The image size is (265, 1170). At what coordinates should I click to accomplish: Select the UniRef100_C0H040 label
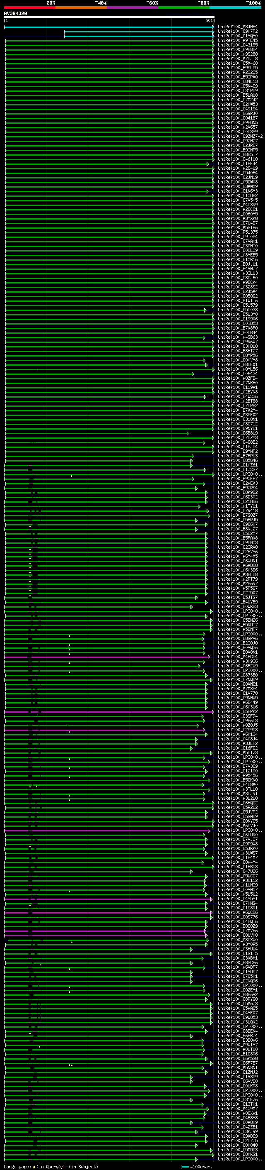[x=237, y=1145]
